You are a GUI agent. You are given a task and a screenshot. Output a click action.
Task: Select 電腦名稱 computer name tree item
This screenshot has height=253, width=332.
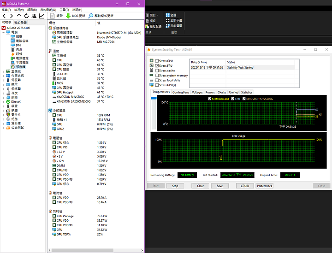tap(22, 41)
